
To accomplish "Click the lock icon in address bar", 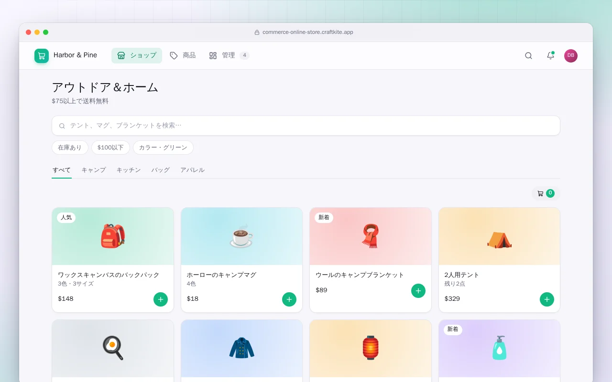I will (x=257, y=32).
